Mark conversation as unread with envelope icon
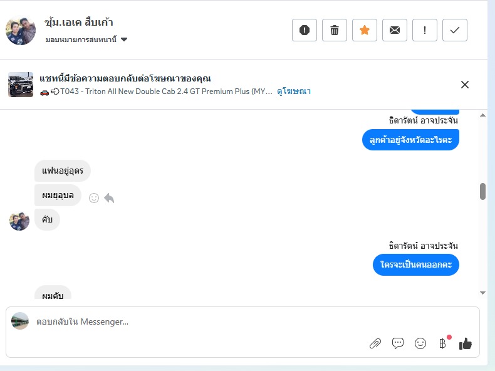The image size is (495, 371). point(395,30)
